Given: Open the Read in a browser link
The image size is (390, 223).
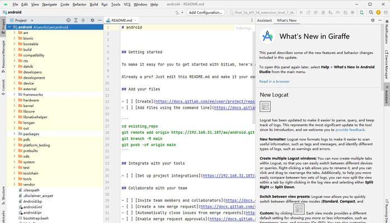Looking at the screenshot, I should pos(274,81).
